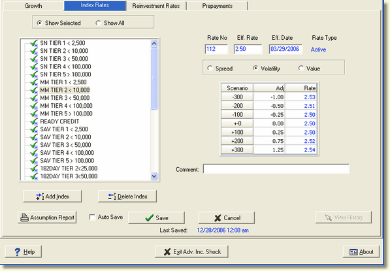
Task: Click the Rate No field
Action: (x=216, y=49)
